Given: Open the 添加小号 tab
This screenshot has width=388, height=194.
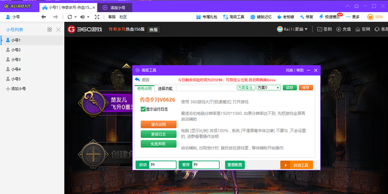Looking at the screenshot, I should click(114, 8).
